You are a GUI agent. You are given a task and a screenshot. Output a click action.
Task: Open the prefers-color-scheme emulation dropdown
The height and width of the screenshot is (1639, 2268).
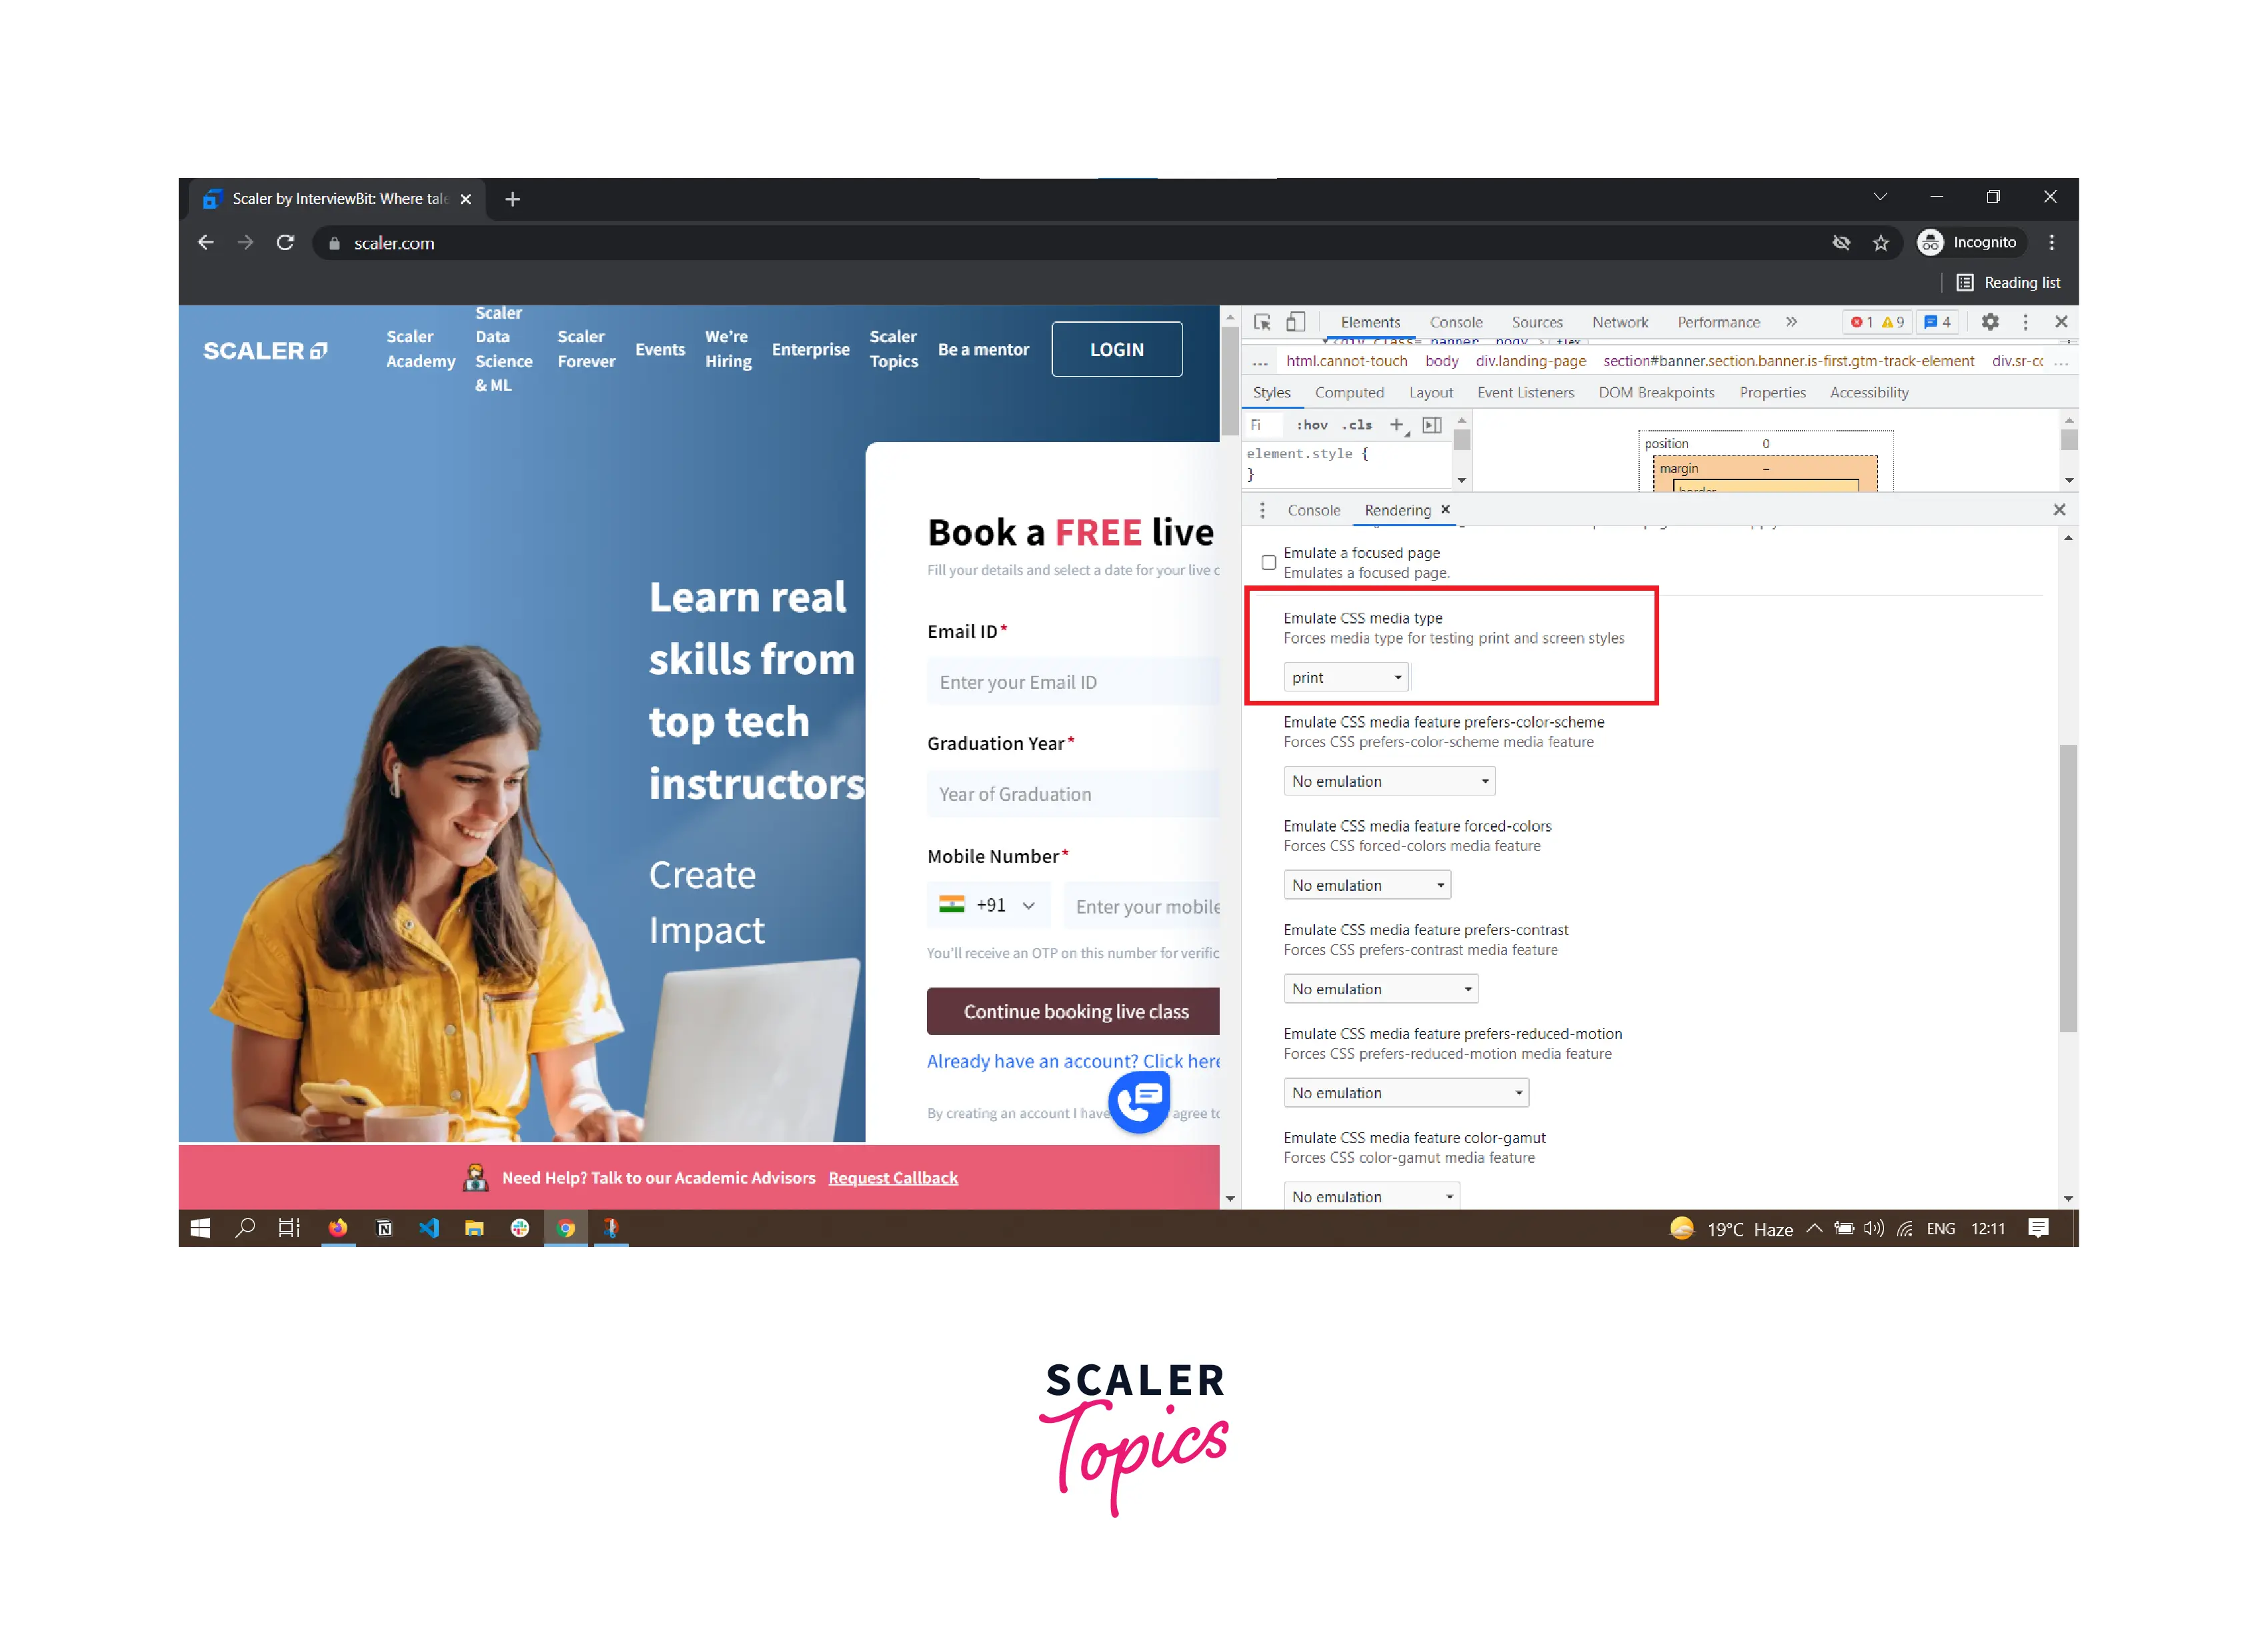coord(1379,781)
